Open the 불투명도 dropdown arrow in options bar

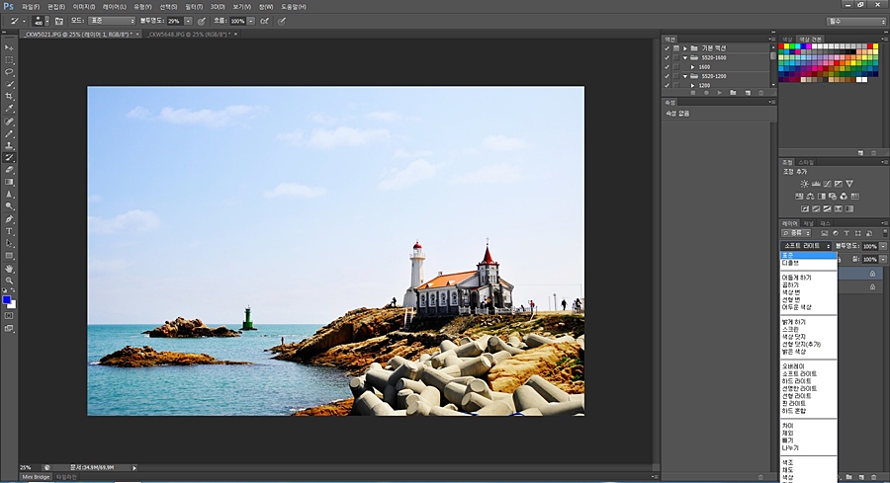[x=190, y=20]
